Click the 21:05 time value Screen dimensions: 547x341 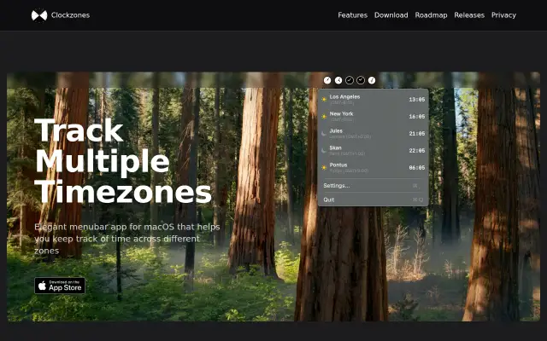[417, 134]
